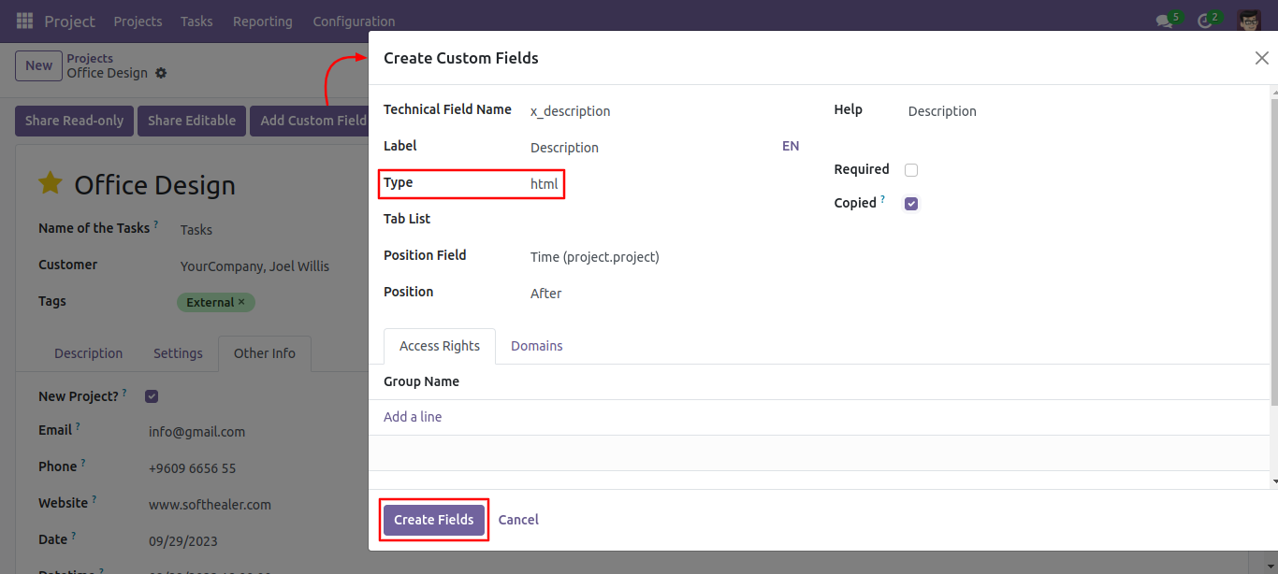Open the conversations chat icon

[x=1164, y=21]
